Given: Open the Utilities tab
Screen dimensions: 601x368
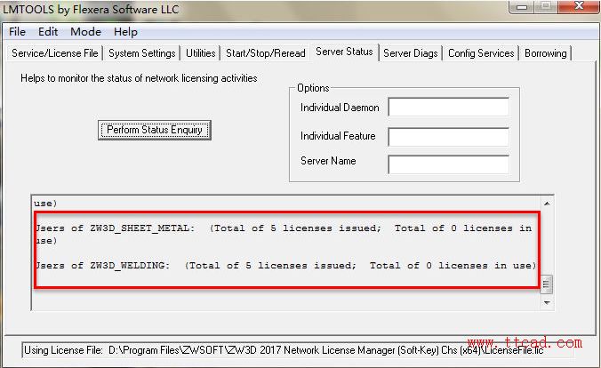Looking at the screenshot, I should (x=200, y=53).
